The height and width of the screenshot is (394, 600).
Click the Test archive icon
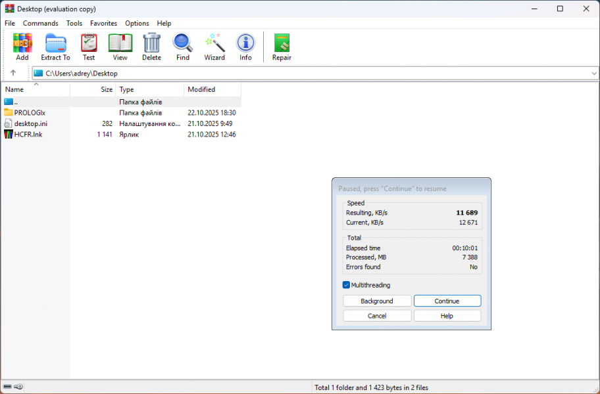click(89, 44)
